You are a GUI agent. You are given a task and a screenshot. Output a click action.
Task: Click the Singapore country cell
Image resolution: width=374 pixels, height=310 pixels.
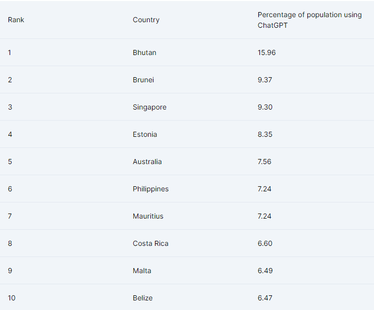click(x=149, y=107)
